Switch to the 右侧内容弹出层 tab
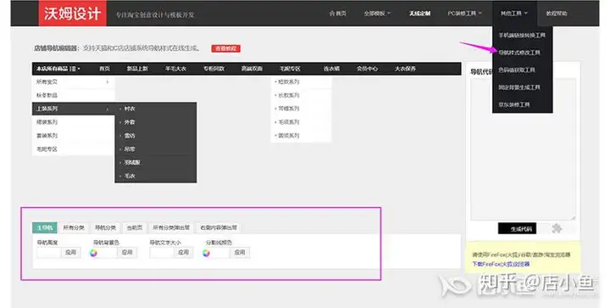The width and height of the screenshot is (610, 308). click(x=219, y=227)
